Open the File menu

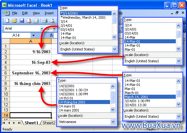[15, 13]
